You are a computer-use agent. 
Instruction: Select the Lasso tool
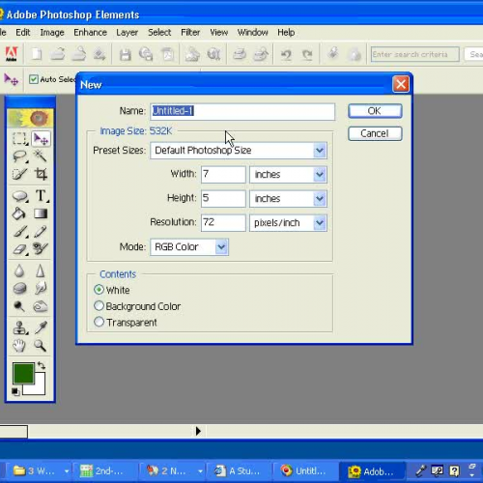(19, 156)
